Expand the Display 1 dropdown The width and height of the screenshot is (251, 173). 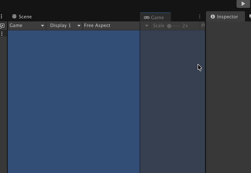click(x=64, y=25)
